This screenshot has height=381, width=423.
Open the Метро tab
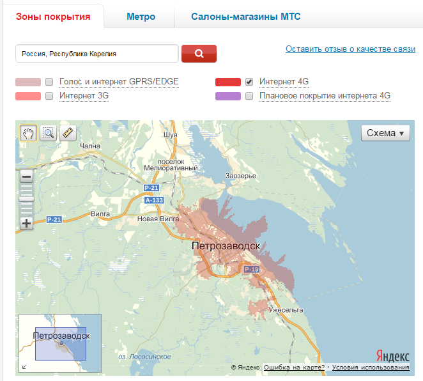[x=141, y=17]
